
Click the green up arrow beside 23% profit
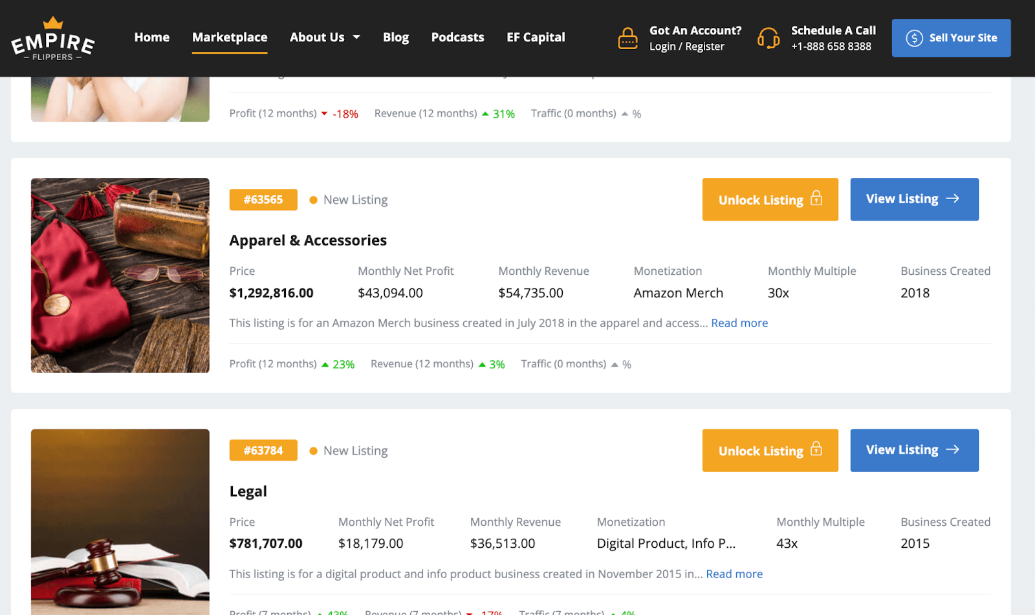[x=325, y=363]
